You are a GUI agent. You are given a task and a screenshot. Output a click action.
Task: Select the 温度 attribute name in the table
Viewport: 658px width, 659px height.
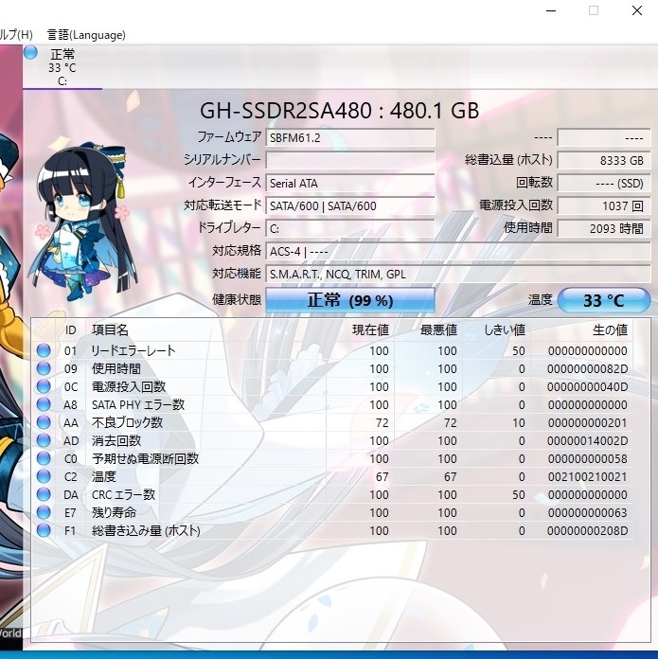(x=104, y=476)
